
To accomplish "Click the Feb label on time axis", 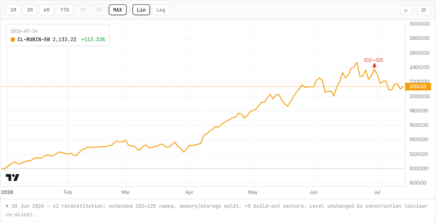I will tap(68, 192).
